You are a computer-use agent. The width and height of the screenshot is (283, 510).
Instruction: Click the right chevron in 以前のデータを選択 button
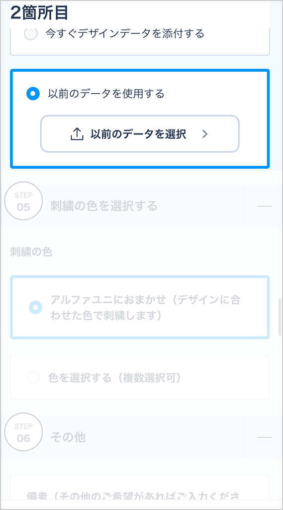(x=205, y=134)
